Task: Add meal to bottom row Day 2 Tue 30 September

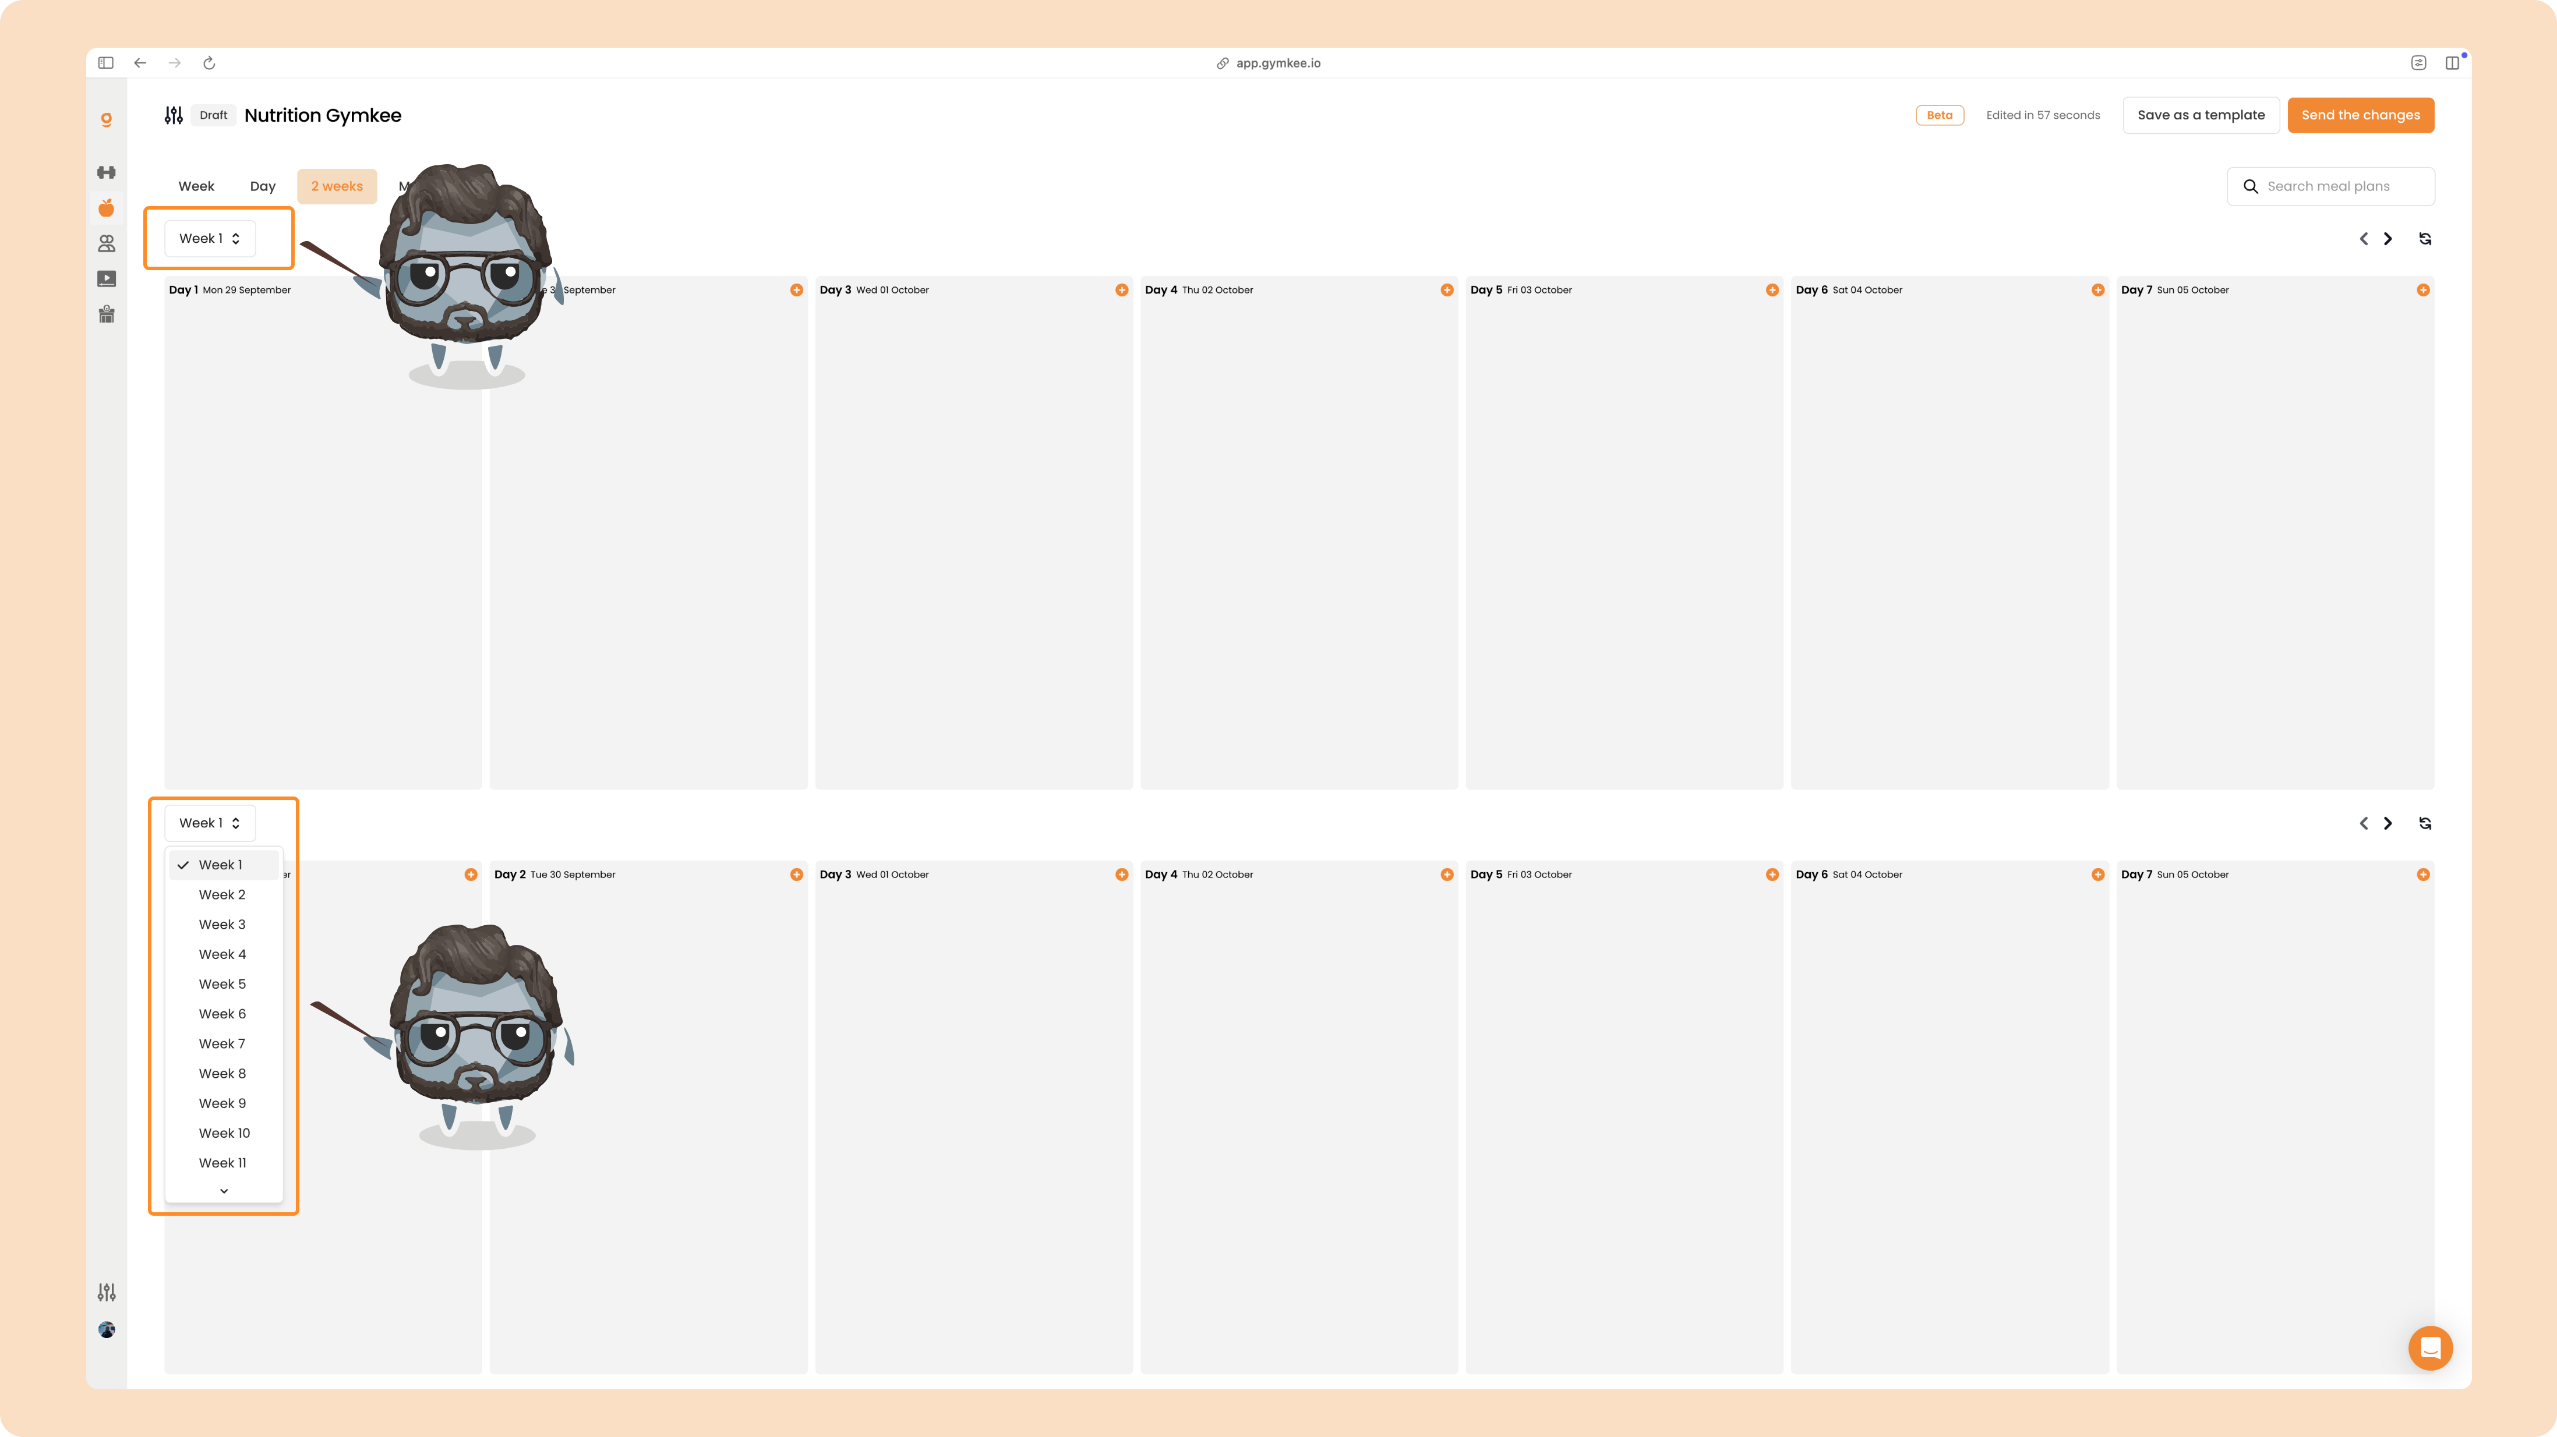Action: tap(796, 875)
